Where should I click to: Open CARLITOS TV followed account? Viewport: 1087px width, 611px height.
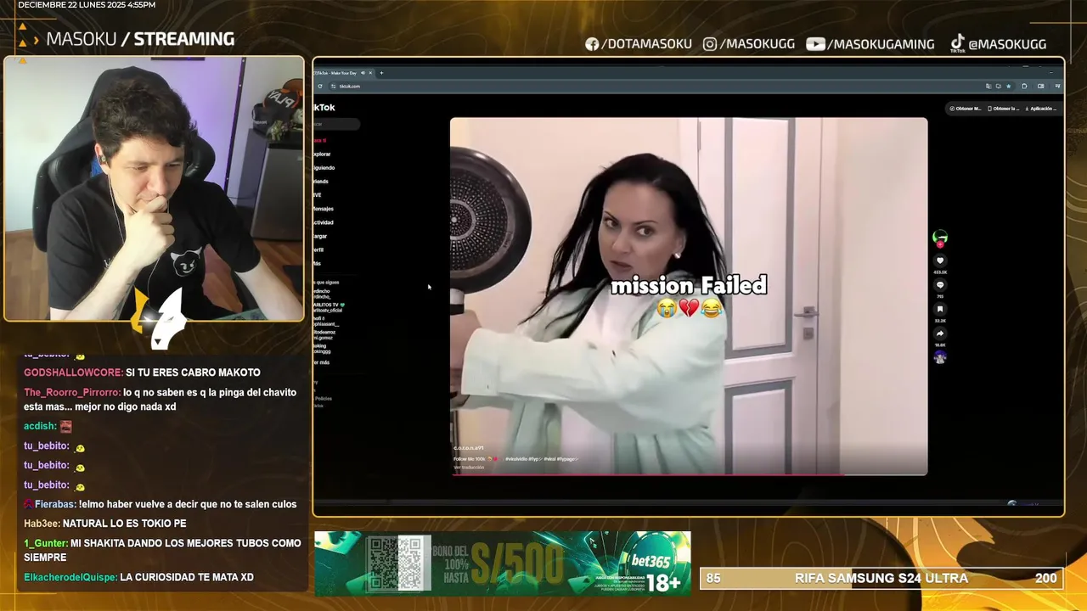tap(329, 307)
